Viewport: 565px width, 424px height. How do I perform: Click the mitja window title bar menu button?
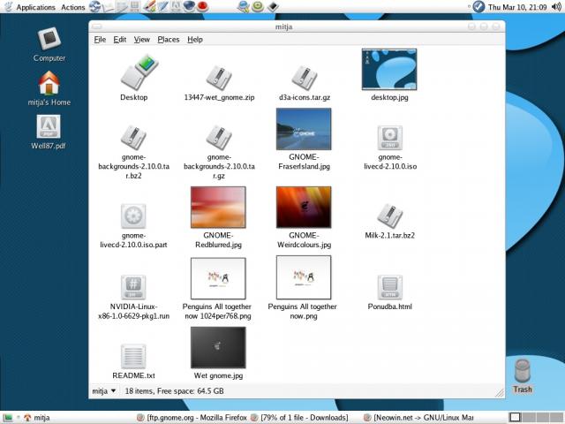(97, 26)
